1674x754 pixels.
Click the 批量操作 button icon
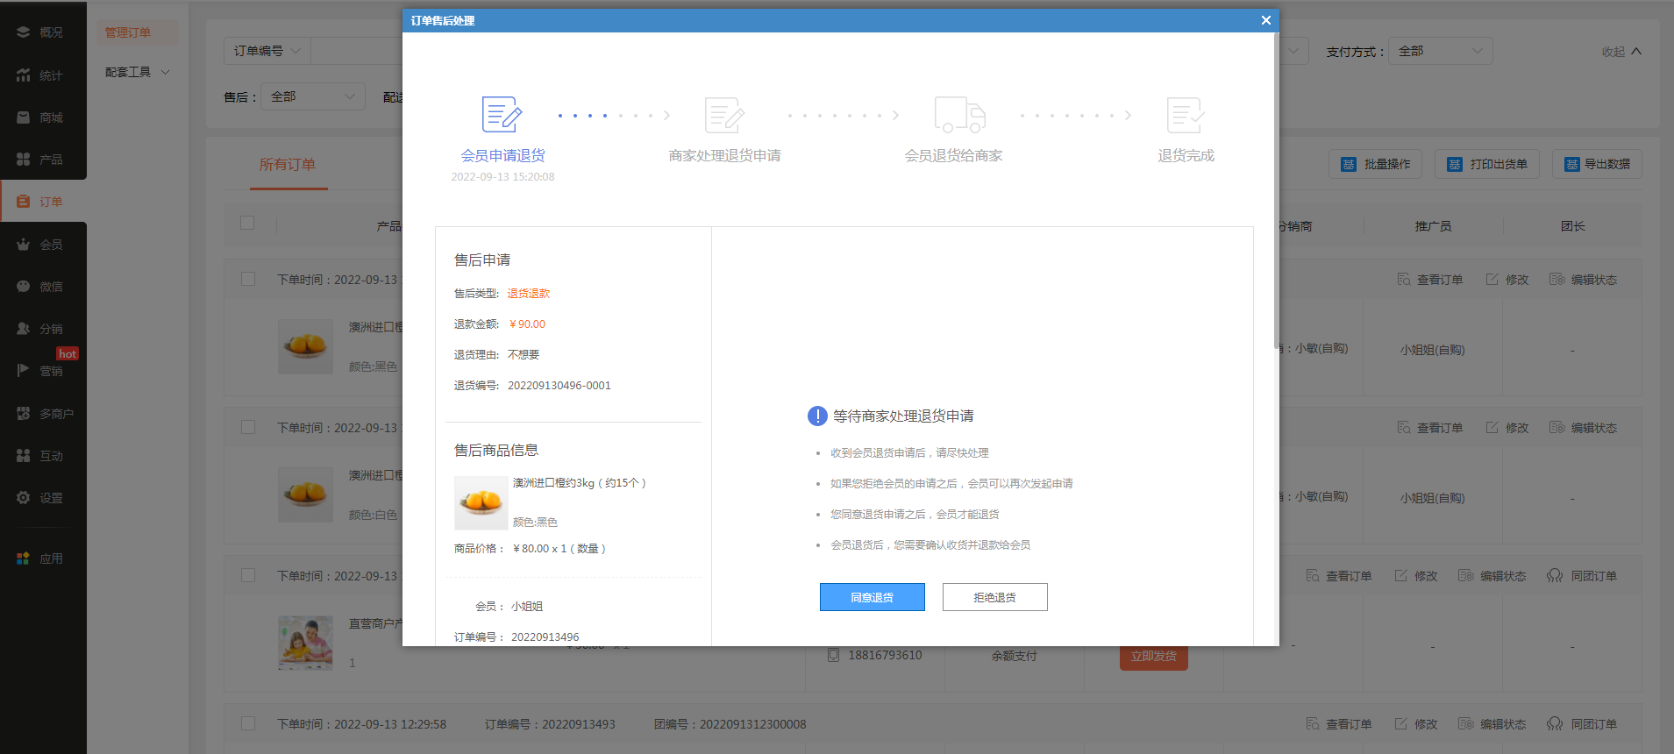click(x=1349, y=164)
